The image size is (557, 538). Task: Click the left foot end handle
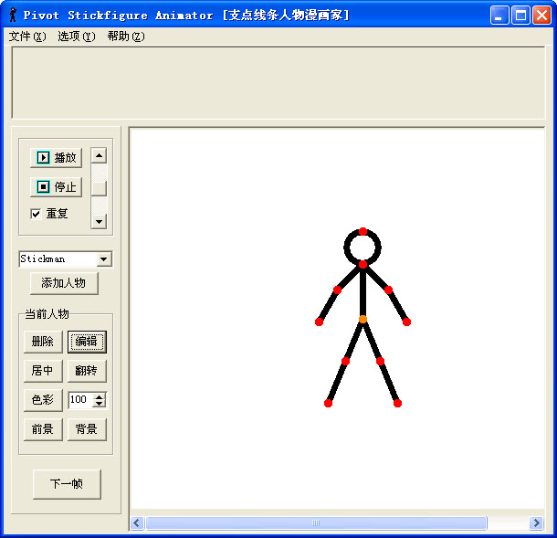tap(328, 403)
